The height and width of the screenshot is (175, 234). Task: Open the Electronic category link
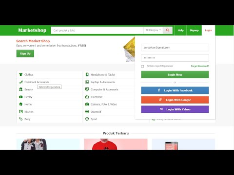[97, 97]
